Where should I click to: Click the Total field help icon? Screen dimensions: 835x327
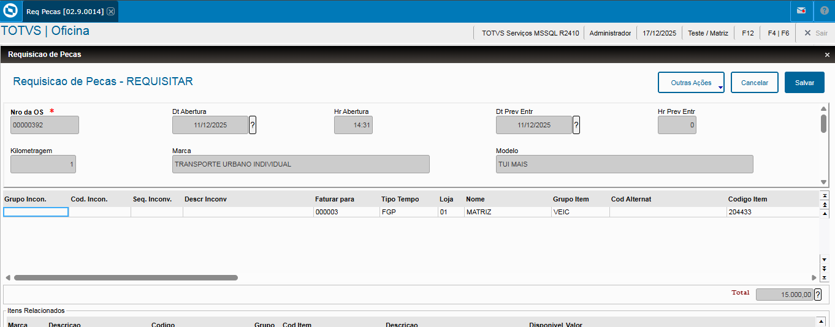818,295
